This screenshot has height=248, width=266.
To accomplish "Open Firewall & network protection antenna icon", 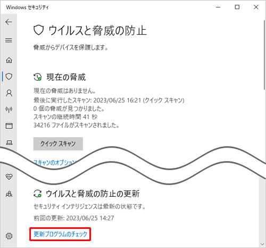I will coord(9,109).
